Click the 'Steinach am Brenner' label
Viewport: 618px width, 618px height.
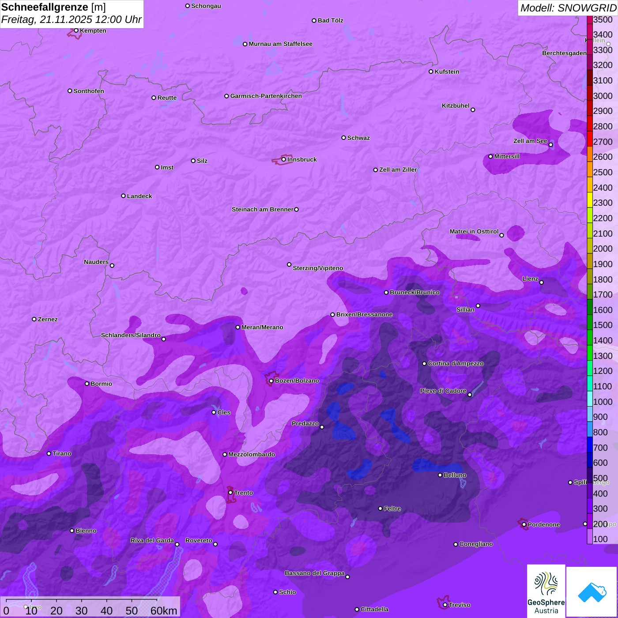pos(262,209)
